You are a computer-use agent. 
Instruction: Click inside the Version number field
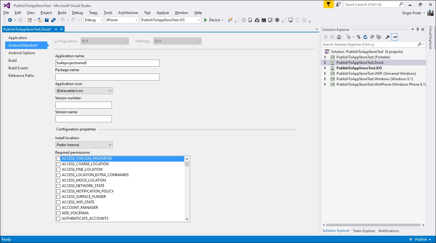pyautogui.click(x=83, y=105)
